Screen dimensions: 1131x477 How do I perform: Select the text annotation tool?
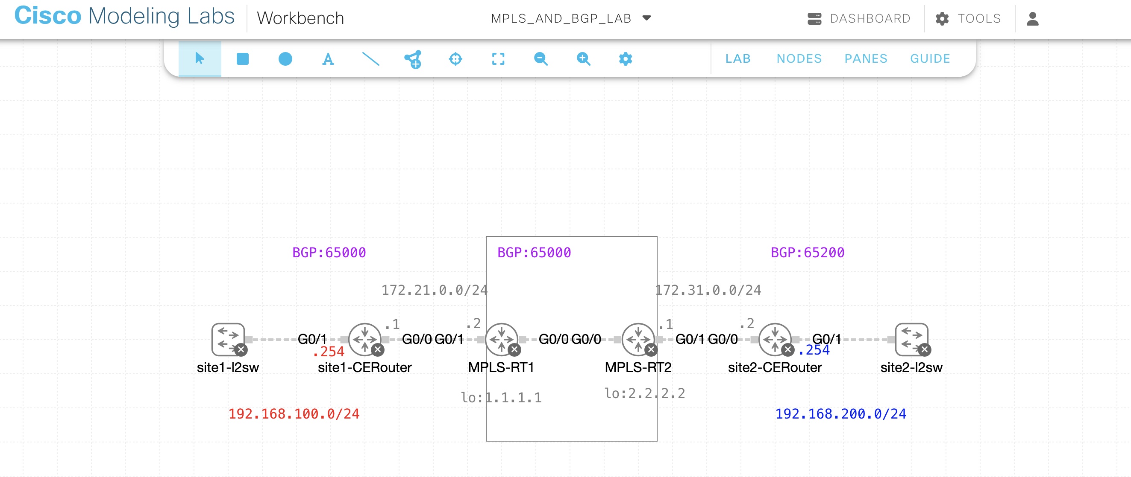328,59
